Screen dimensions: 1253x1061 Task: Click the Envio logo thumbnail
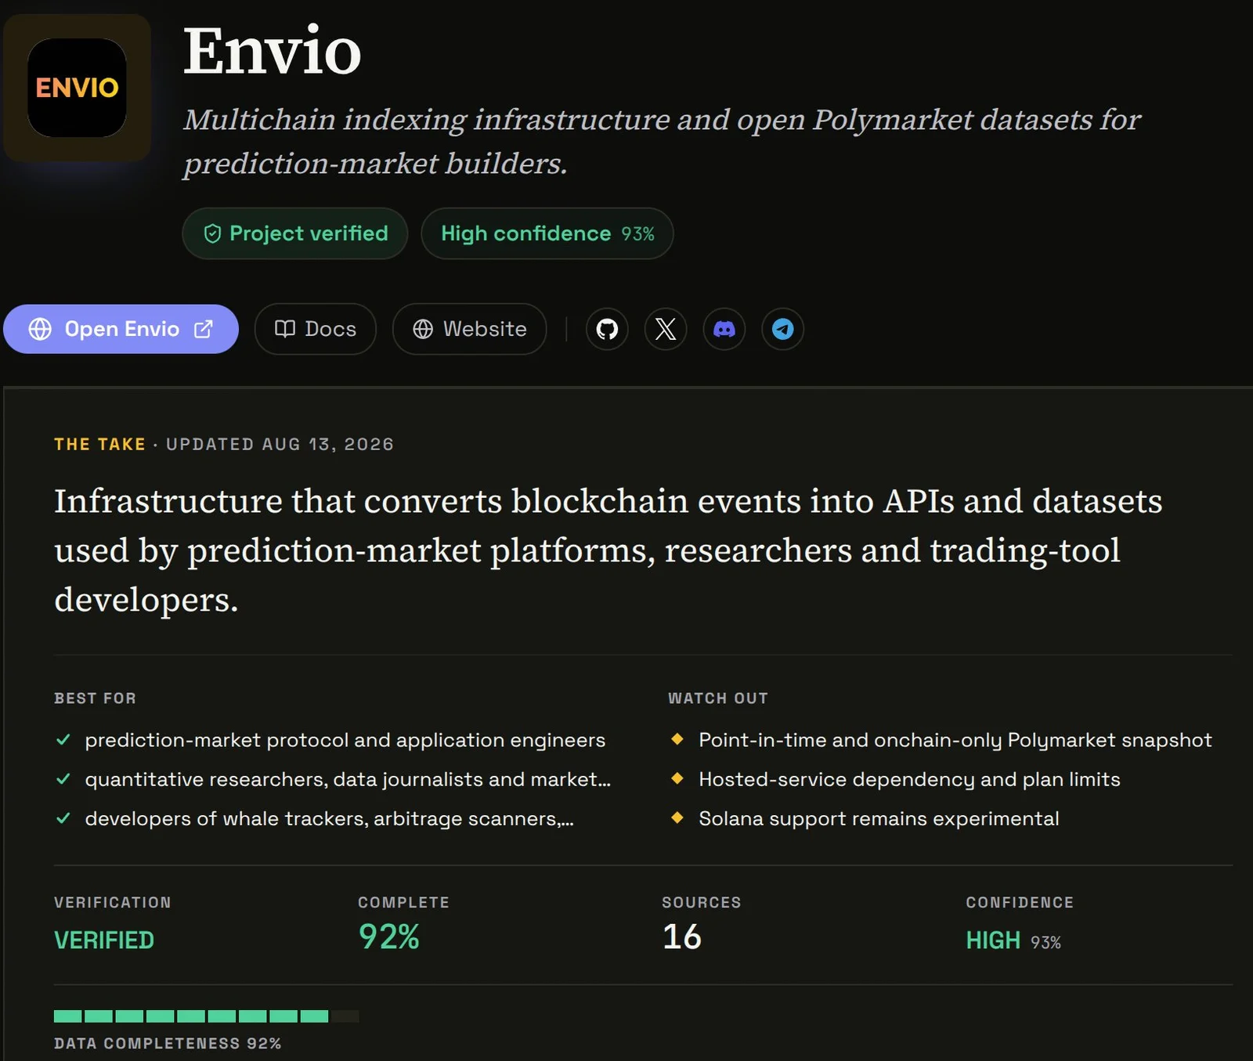[77, 88]
